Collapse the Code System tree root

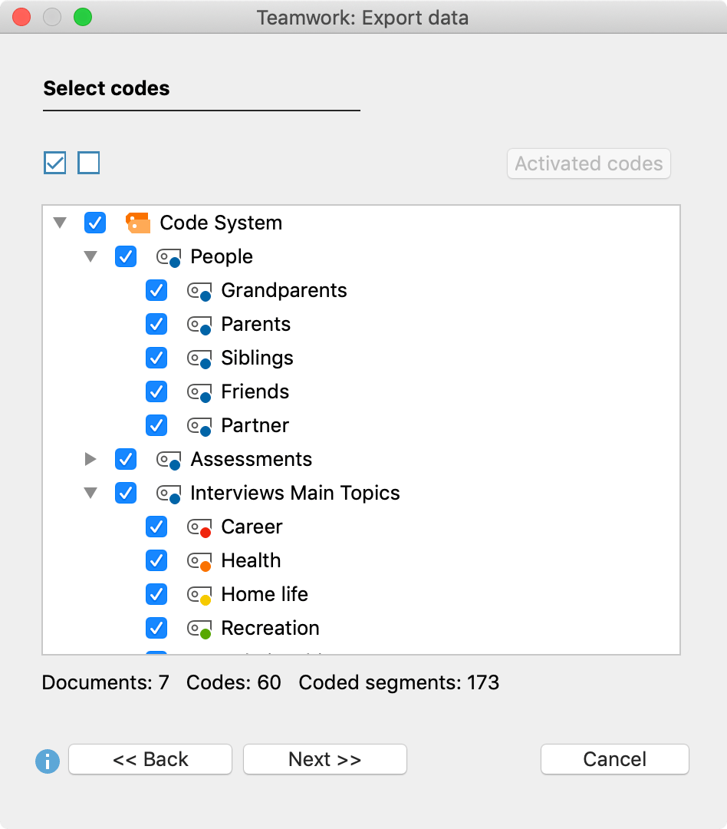pyautogui.click(x=61, y=223)
